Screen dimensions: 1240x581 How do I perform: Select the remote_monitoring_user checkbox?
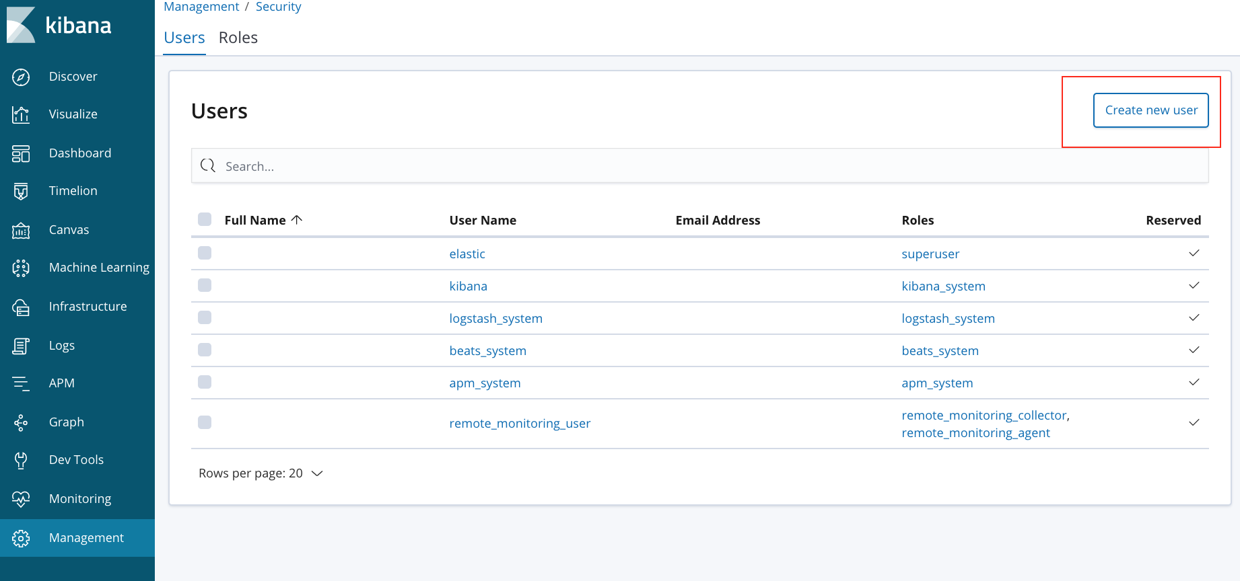coord(205,422)
